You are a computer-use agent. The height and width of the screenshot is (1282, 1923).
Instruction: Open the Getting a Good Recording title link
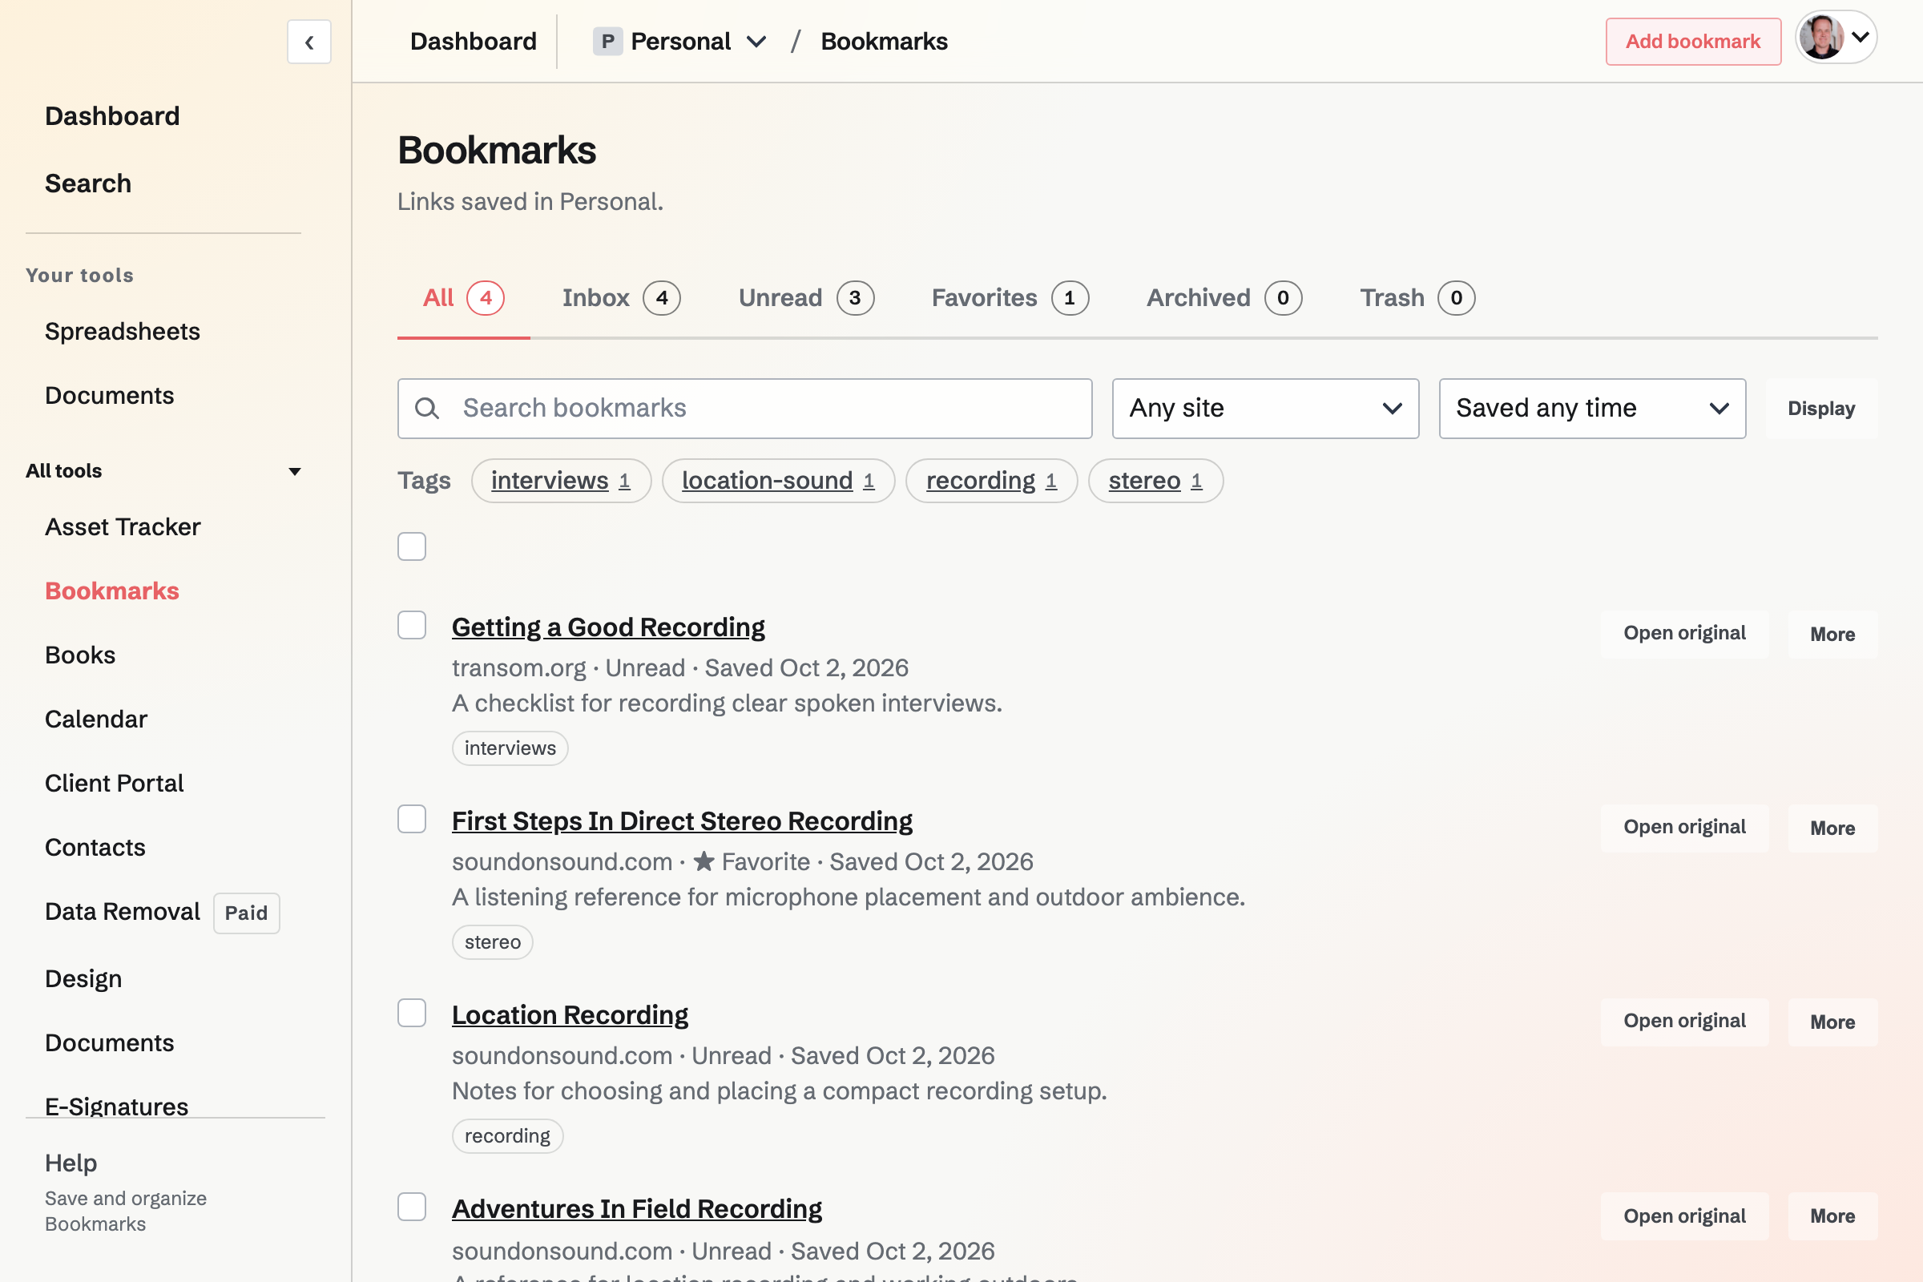click(608, 627)
